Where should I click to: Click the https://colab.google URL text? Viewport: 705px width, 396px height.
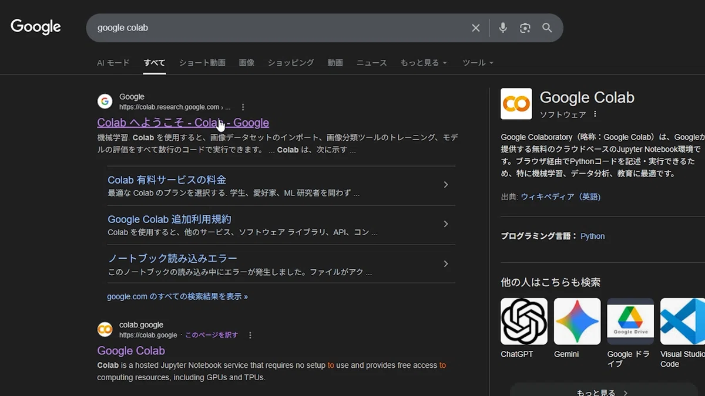click(x=148, y=336)
